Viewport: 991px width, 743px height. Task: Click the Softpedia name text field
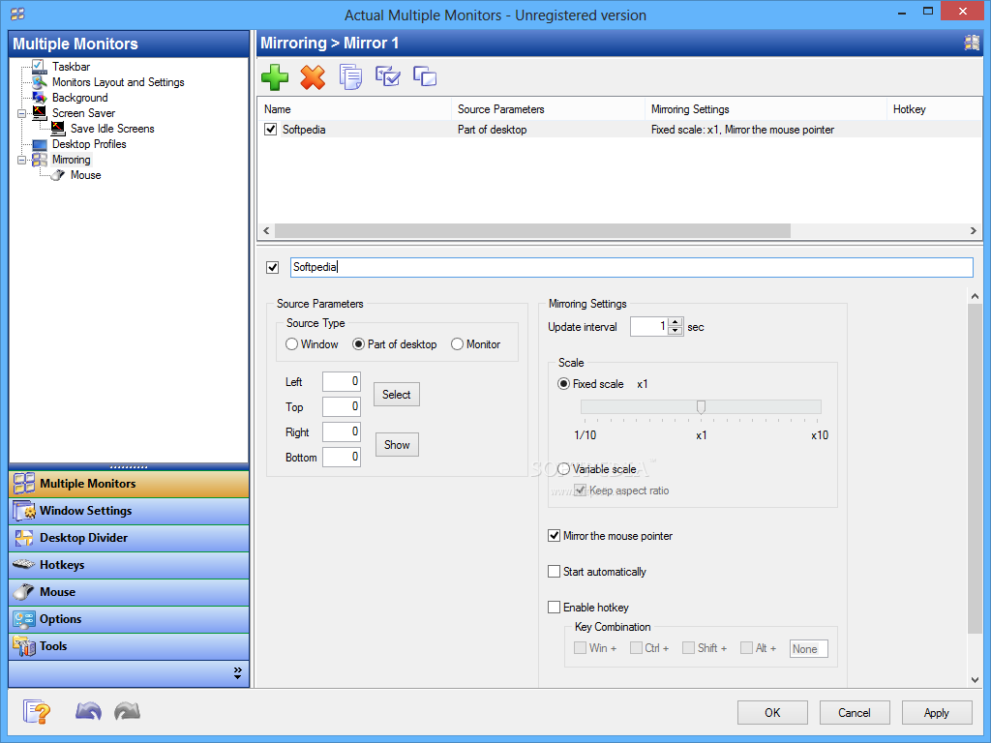click(x=631, y=267)
